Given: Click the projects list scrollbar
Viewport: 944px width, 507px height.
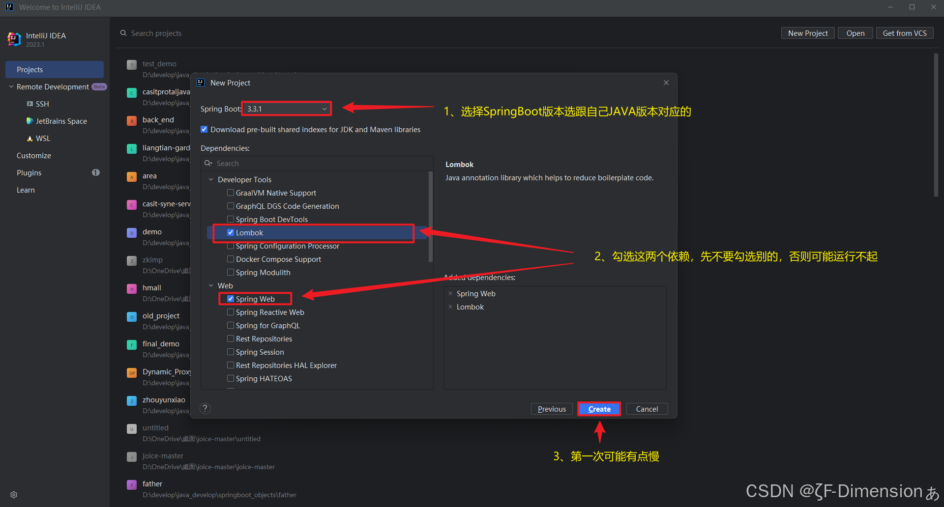Looking at the screenshot, I should tap(936, 125).
